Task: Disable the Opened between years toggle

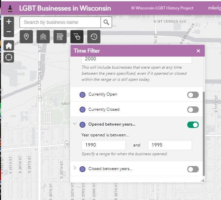Action: 193,125
